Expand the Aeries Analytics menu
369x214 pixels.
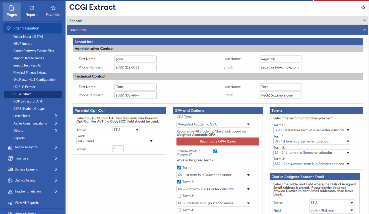tap(56, 147)
